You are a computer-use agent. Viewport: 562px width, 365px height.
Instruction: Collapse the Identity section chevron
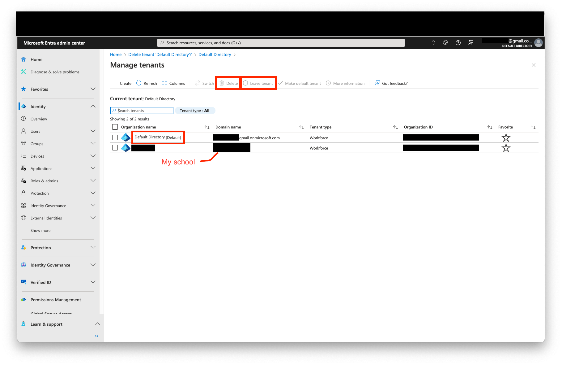tap(93, 106)
